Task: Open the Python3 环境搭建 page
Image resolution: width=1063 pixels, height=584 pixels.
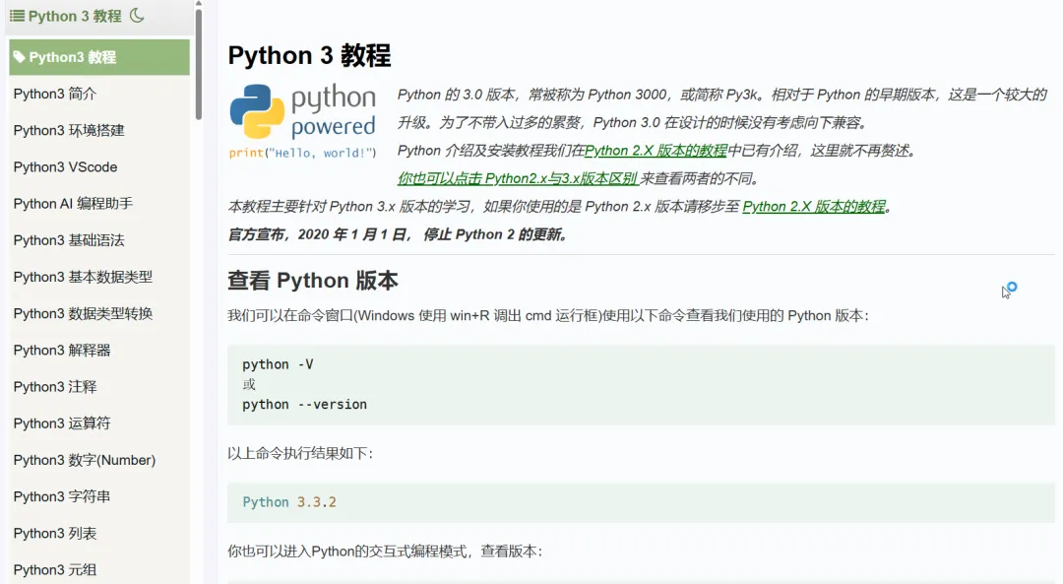Action: [69, 130]
